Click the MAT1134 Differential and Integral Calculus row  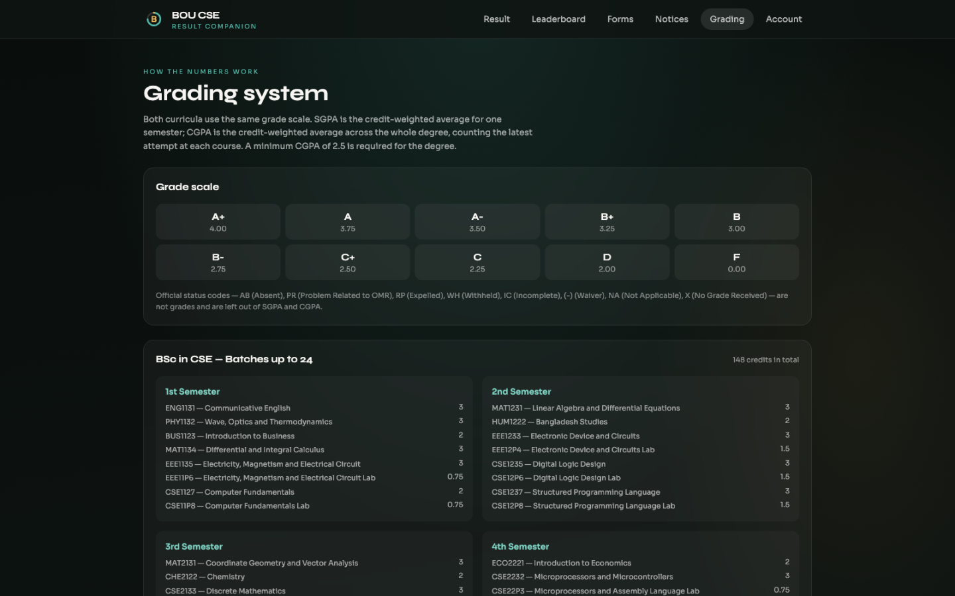(314, 450)
